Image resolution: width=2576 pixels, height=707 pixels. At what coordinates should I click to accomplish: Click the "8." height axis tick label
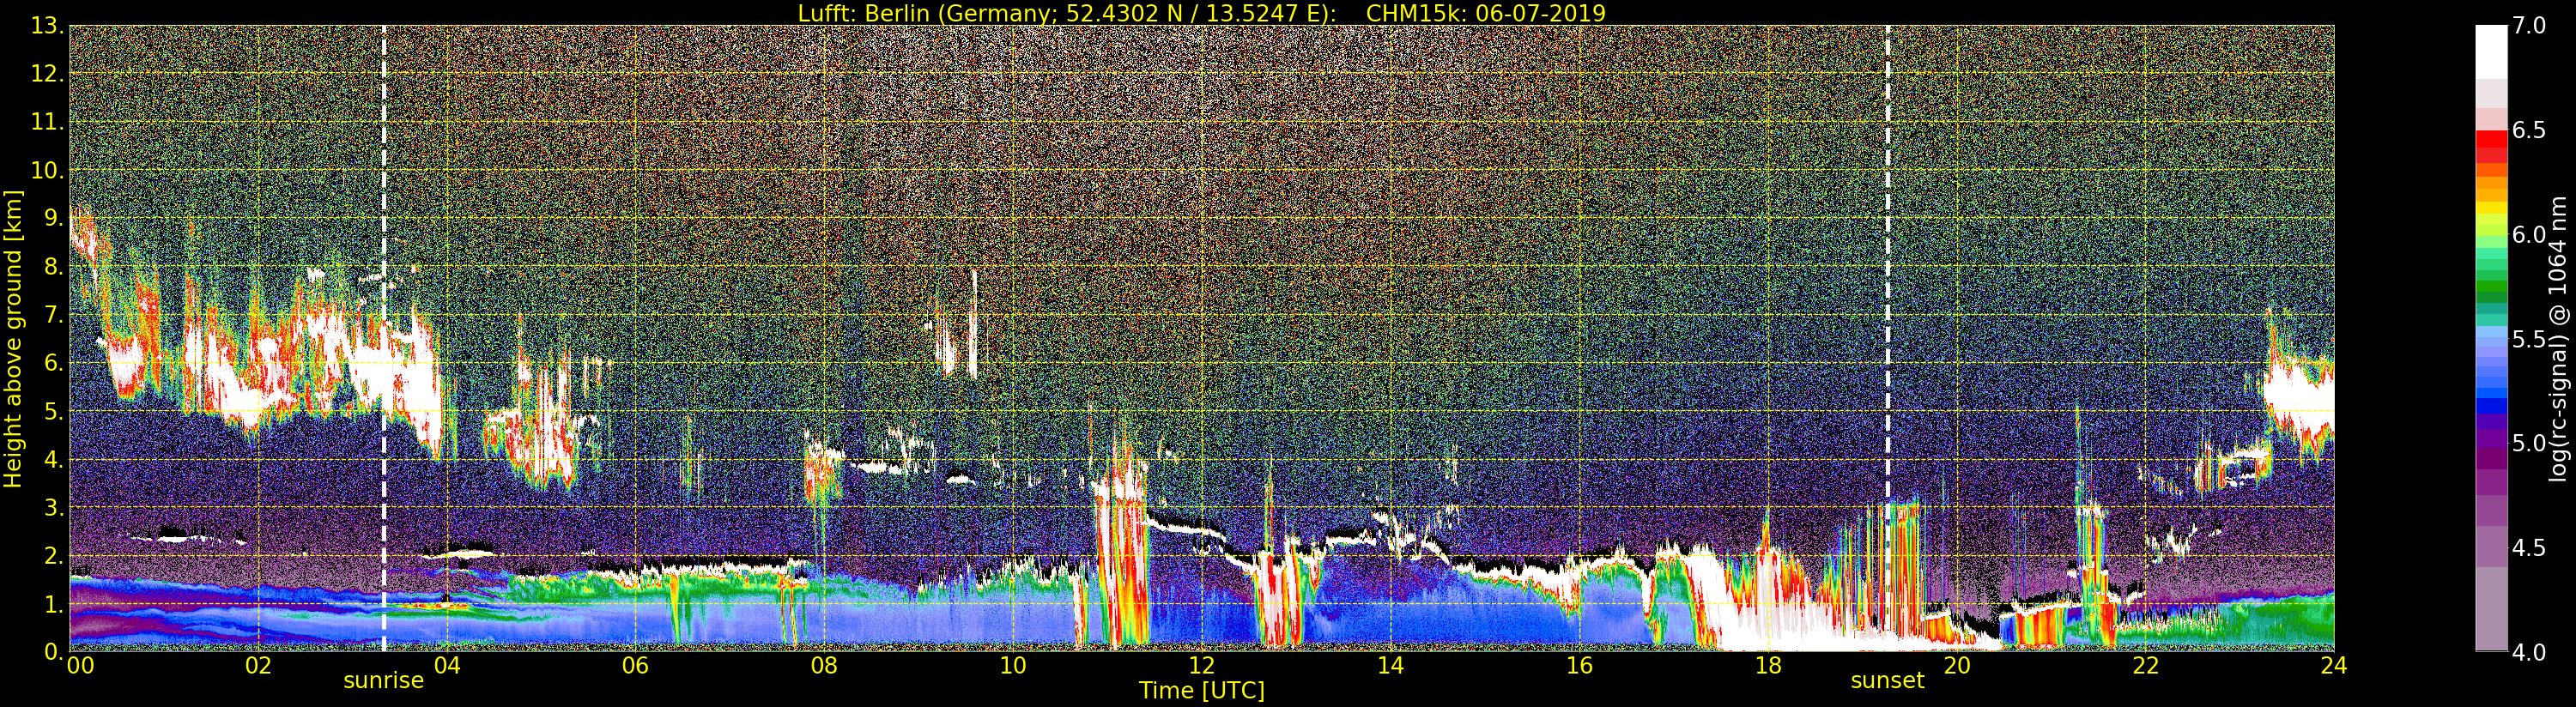click(x=55, y=267)
